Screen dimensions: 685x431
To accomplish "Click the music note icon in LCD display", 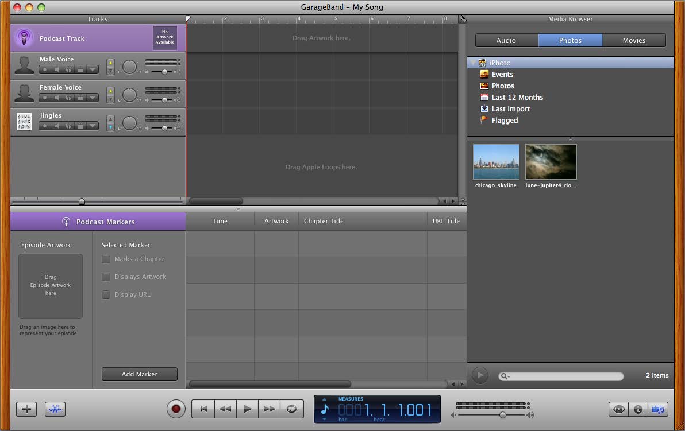I will 325,409.
